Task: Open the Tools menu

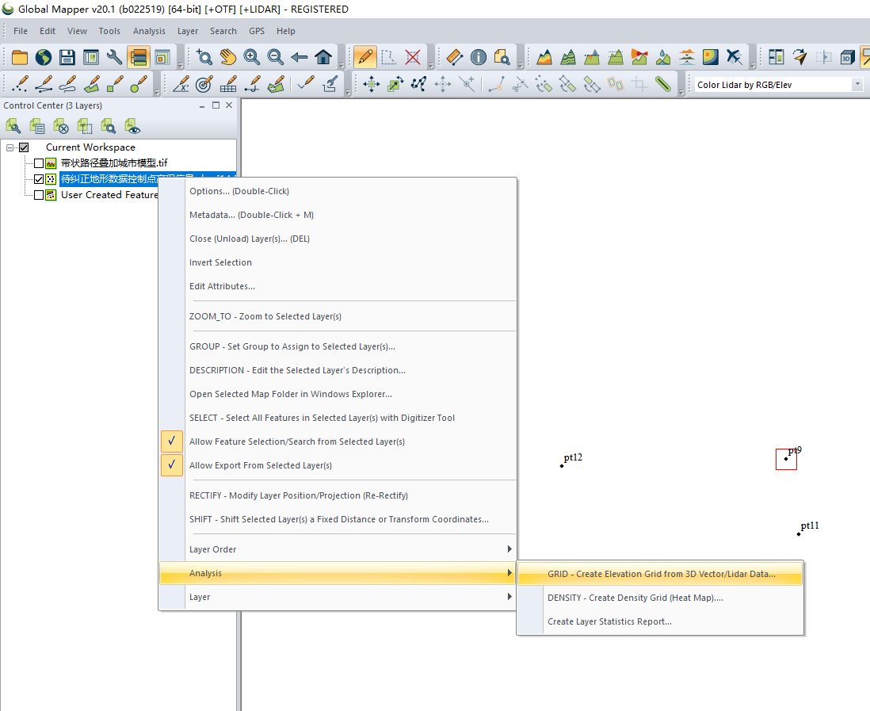Action: coord(109,31)
